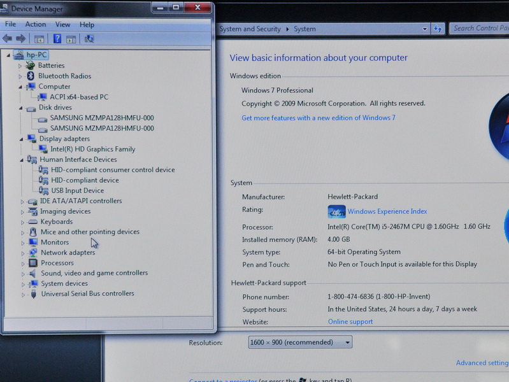The width and height of the screenshot is (509, 382).
Task: Expand IDE ATA/ATAPI controllers
Action: [22, 202]
